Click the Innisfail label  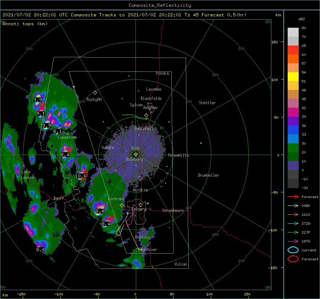click(144, 129)
